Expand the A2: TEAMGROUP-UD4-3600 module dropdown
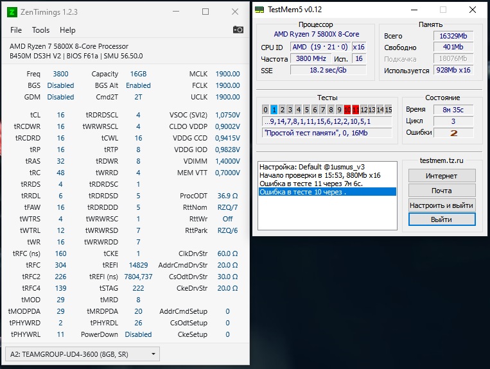 point(82,354)
